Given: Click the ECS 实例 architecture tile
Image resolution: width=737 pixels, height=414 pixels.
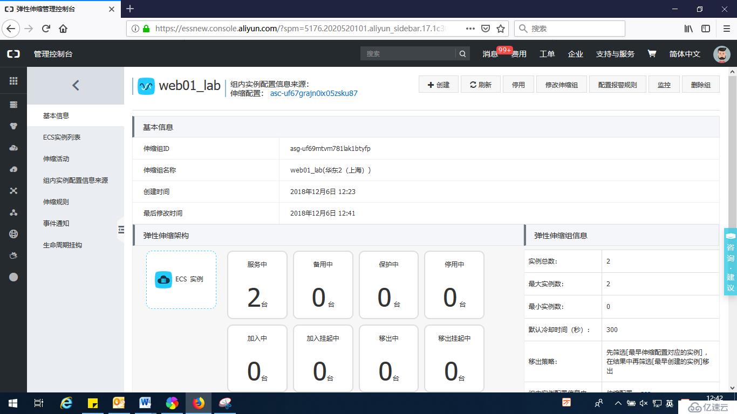Looking at the screenshot, I should [181, 279].
